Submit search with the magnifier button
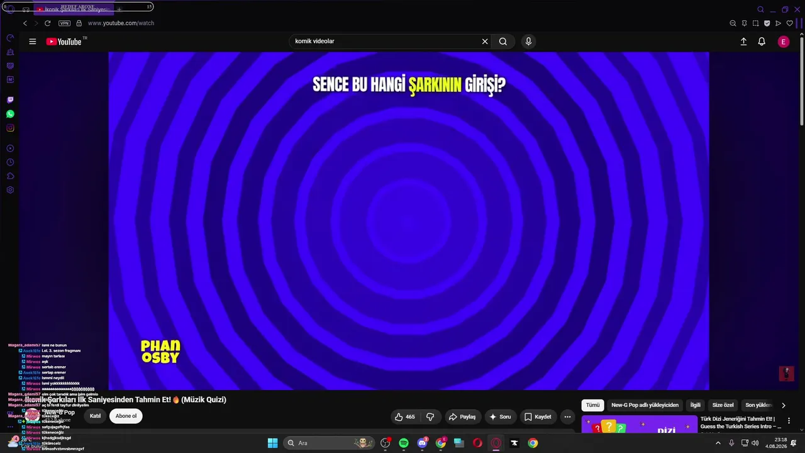This screenshot has width=805, height=453. pos(503,42)
